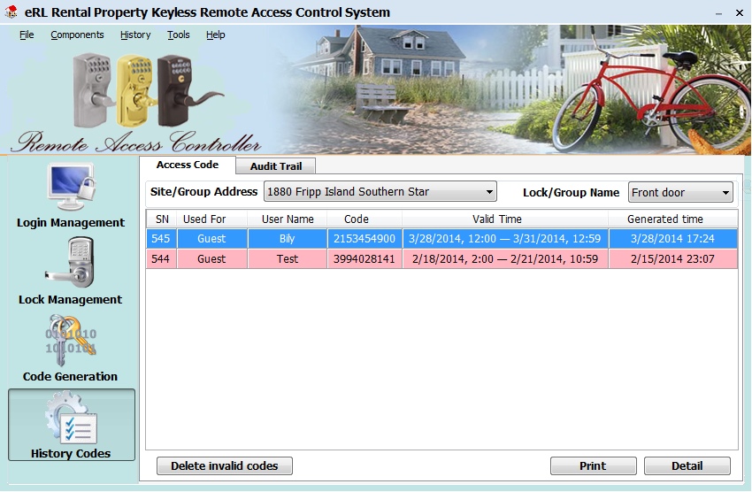This screenshot has width=752, height=492.
Task: Sort by the SN column header
Action: point(162,219)
